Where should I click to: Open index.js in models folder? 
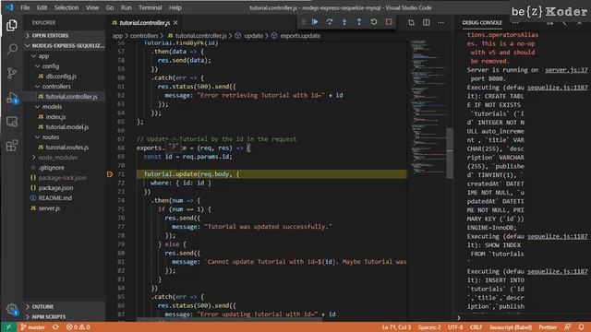point(55,117)
